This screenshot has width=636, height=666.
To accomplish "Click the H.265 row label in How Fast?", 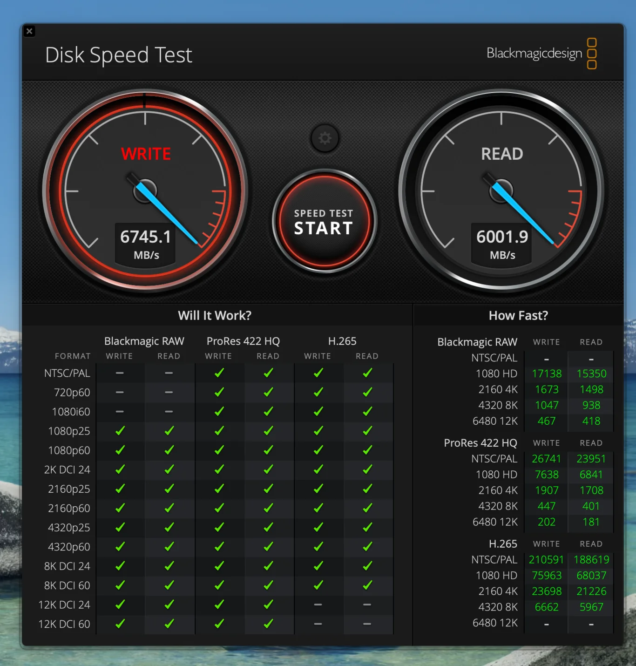I will coord(503,544).
